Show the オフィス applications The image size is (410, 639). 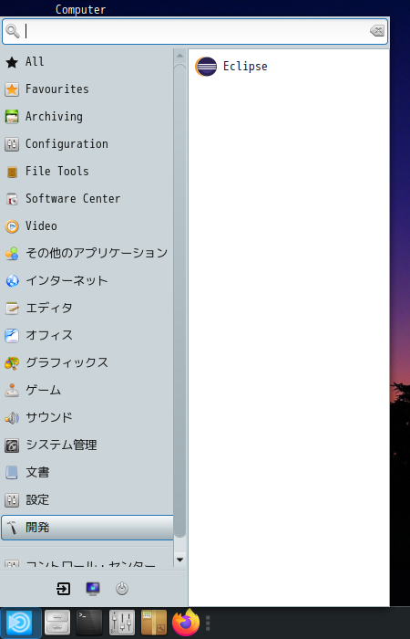pyautogui.click(x=87, y=335)
